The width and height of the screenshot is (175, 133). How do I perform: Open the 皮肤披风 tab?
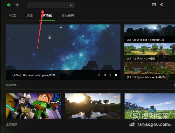[x=68, y=16]
